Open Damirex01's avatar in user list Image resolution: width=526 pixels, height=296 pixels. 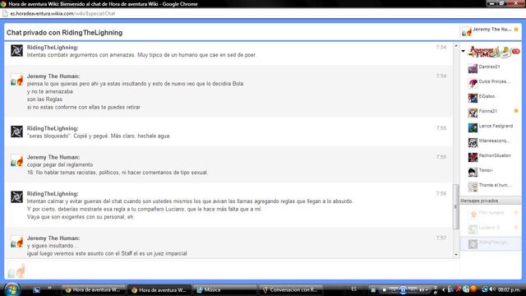[473, 68]
